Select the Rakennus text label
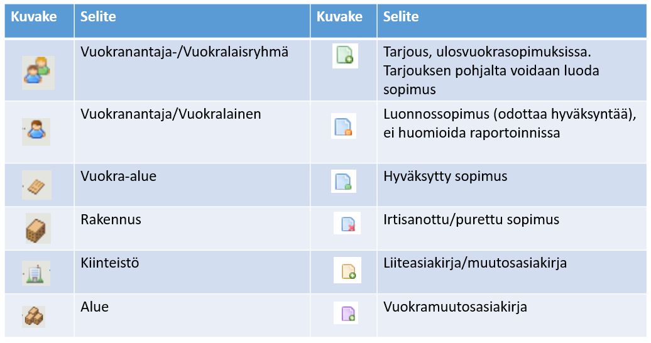The image size is (651, 343). 111,220
